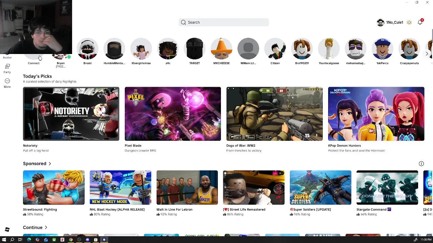Click 'KPop Demon Hunters' title text

[344, 146]
